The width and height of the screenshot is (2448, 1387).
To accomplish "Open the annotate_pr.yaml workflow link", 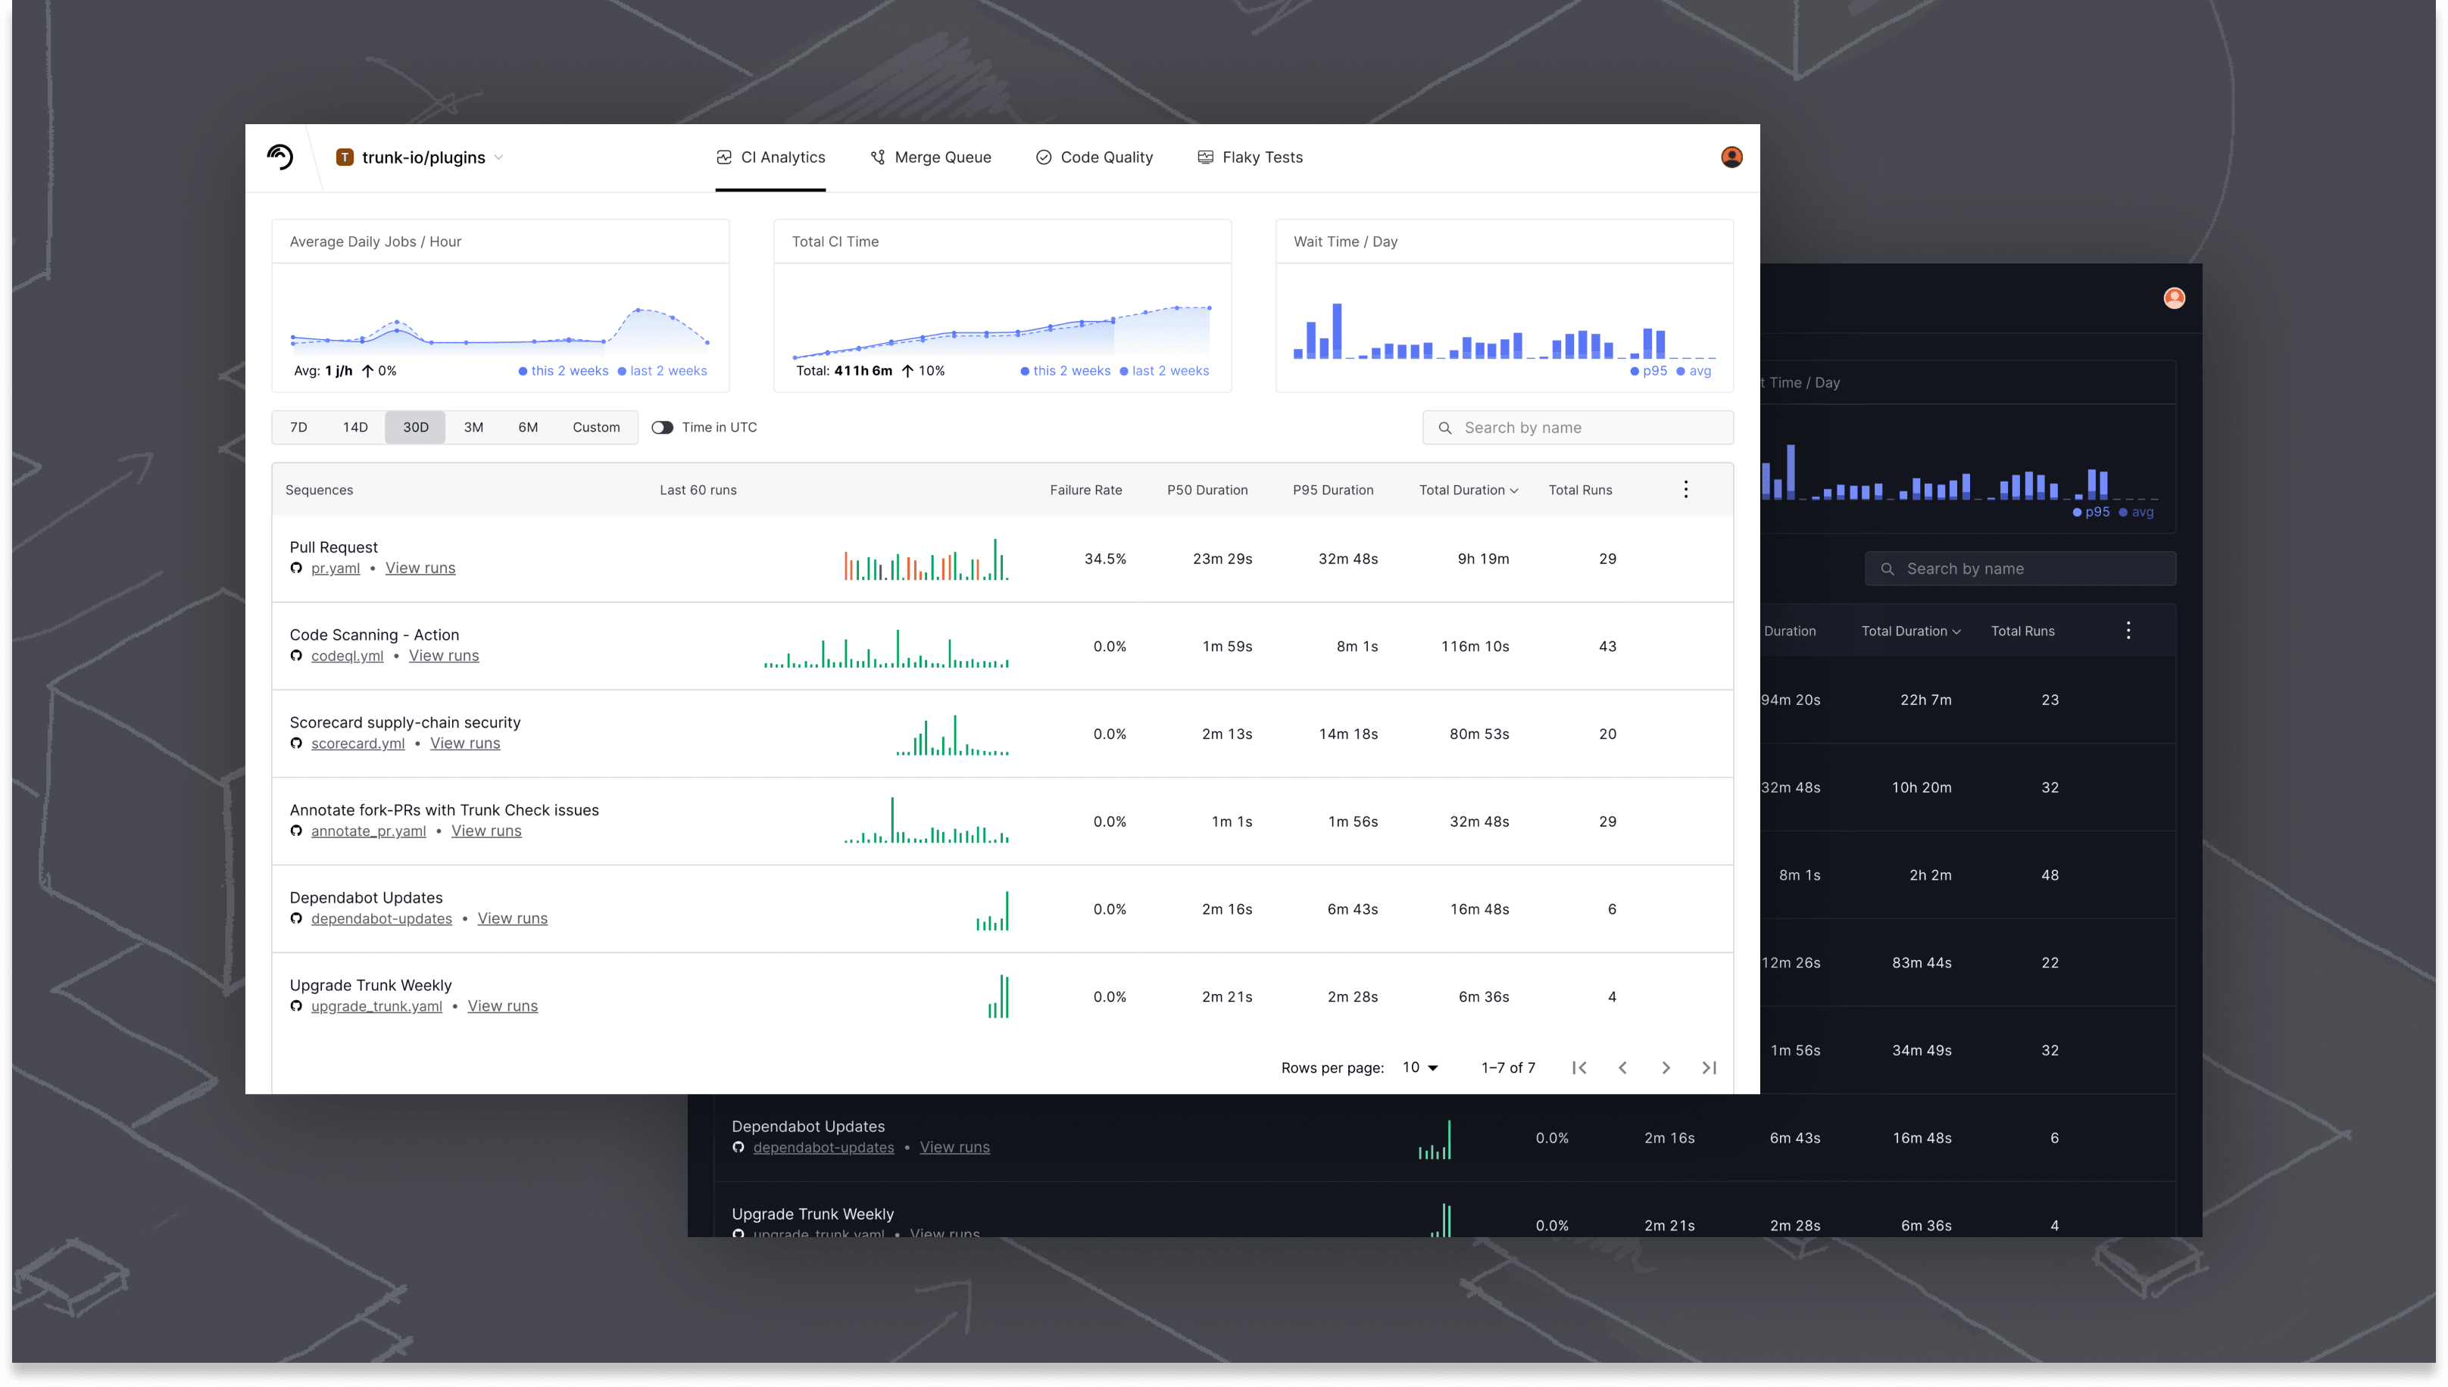I will [368, 831].
